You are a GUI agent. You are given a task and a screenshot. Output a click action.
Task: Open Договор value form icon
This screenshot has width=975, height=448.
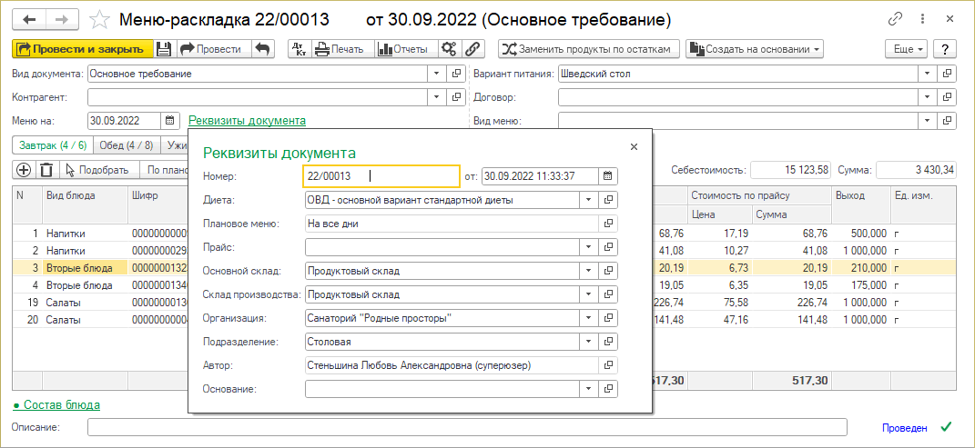pos(947,97)
